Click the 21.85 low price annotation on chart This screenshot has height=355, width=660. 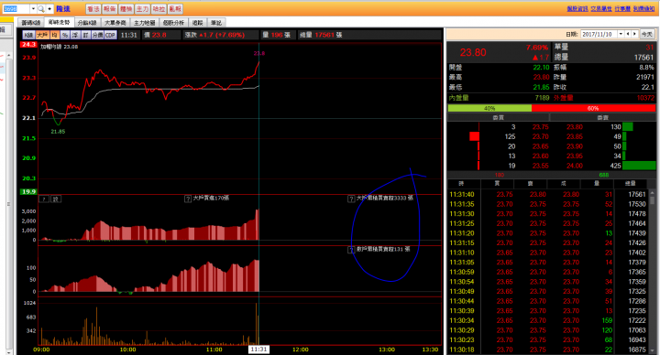coord(58,132)
